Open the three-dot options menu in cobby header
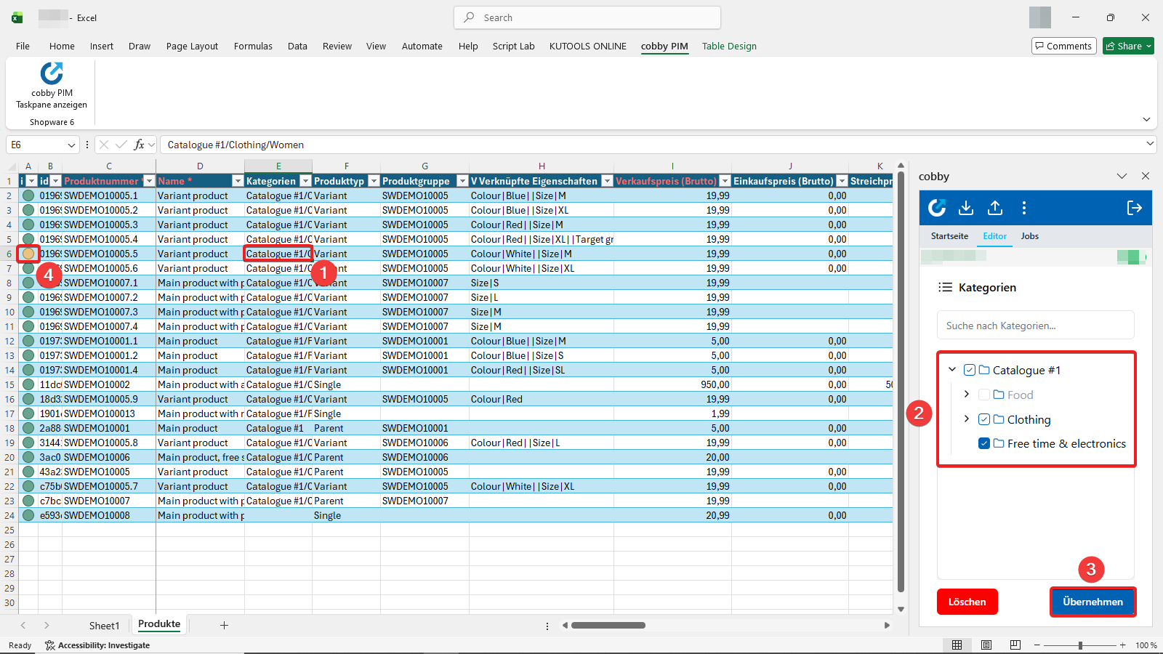 1023,208
